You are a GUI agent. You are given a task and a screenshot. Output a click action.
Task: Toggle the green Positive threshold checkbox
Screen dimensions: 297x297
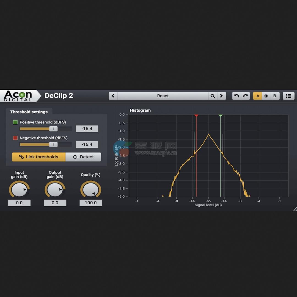15,122
